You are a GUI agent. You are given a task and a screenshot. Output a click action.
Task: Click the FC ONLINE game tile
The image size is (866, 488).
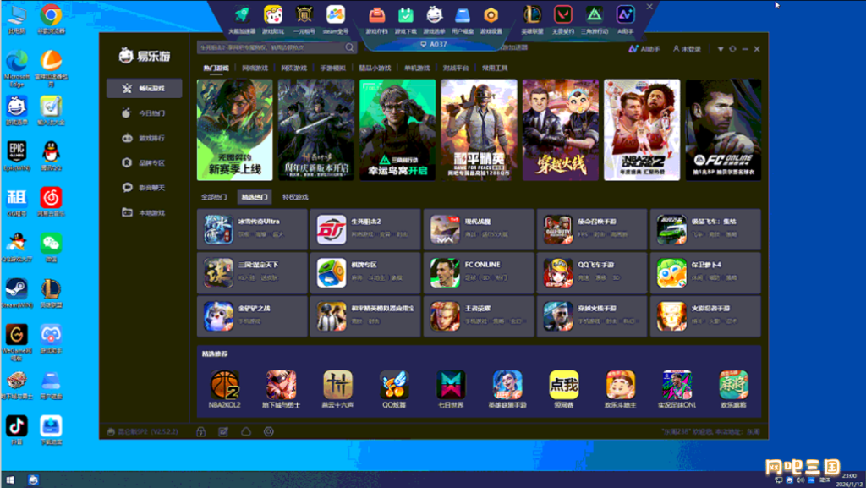pos(479,271)
